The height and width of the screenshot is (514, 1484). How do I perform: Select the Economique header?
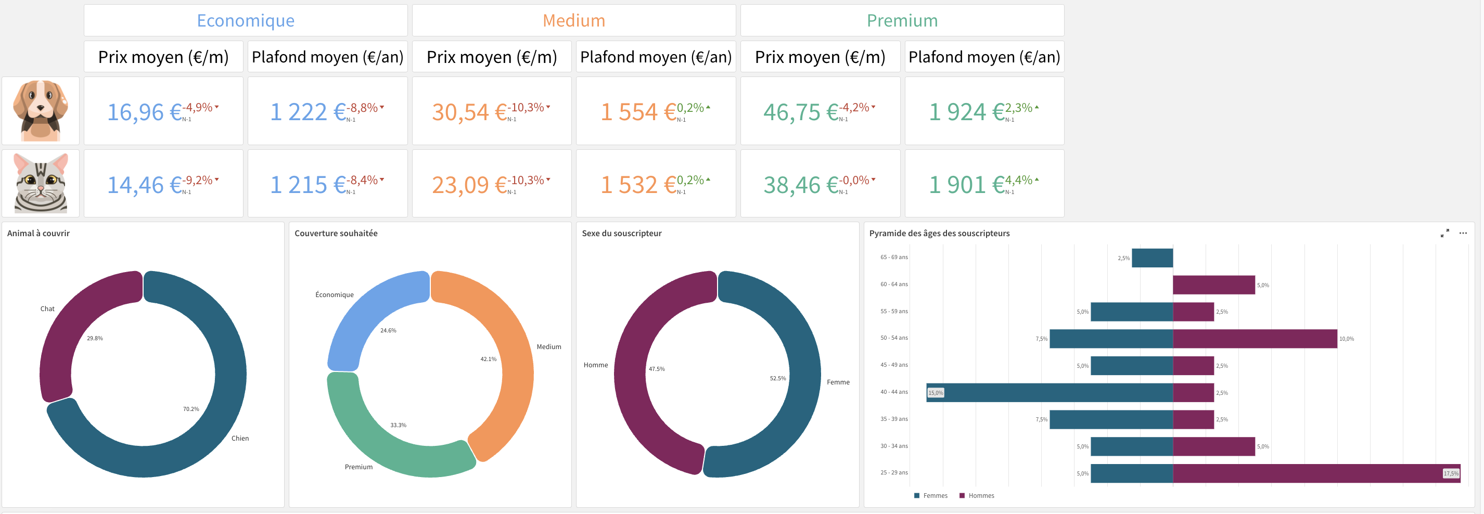point(246,20)
